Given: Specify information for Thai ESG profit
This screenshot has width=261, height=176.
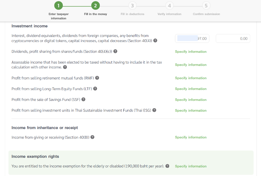Looking at the screenshot, I should point(191,111).
